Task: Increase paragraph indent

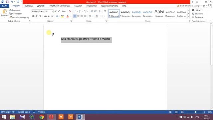Action: (x=96, y=11)
